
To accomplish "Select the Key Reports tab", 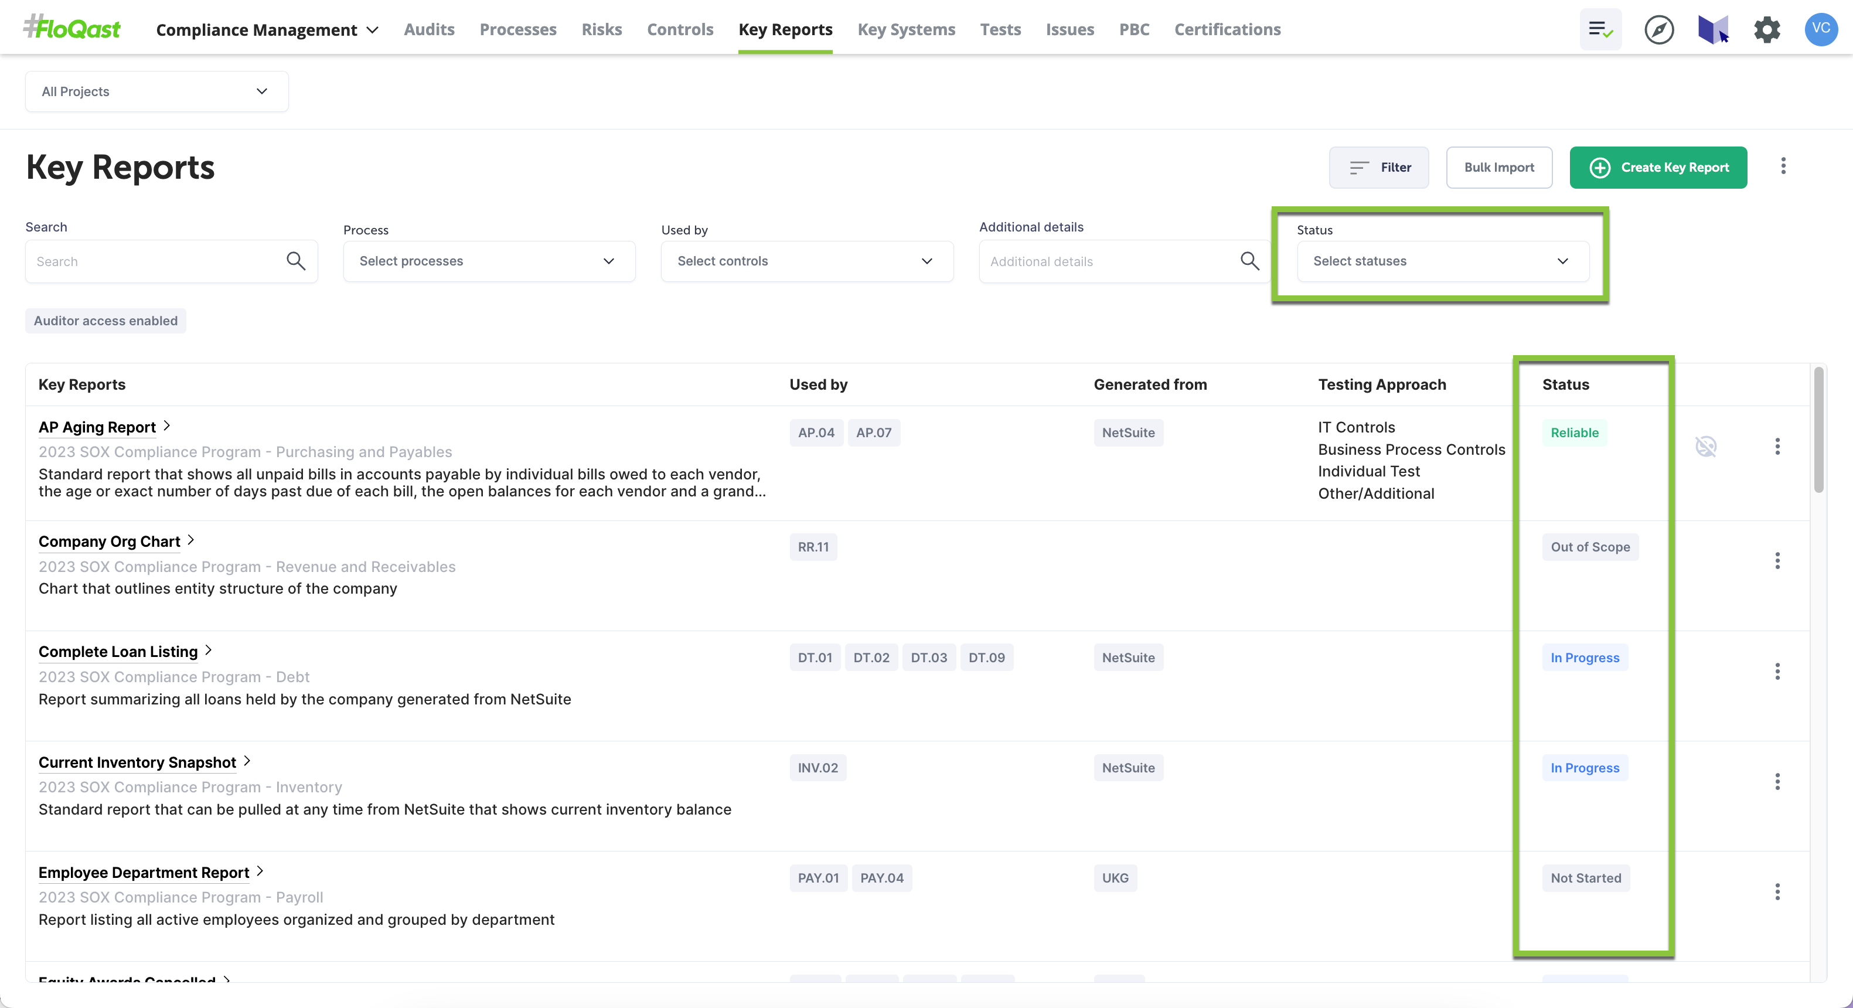I will (x=785, y=29).
